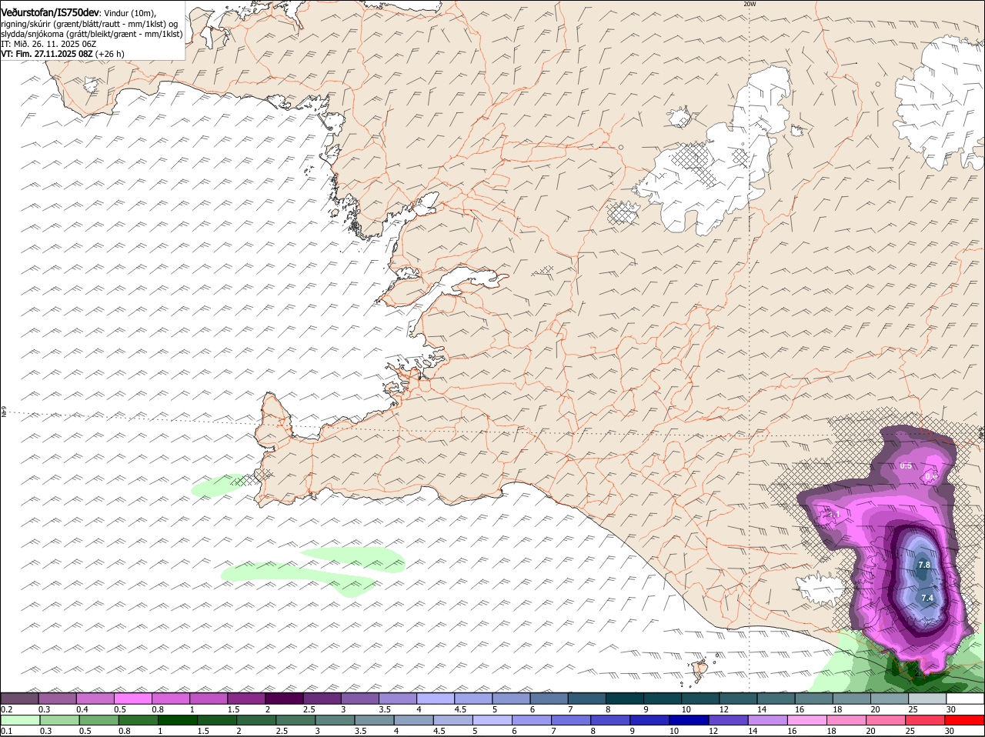The image size is (985, 737).
Task: Click the 1.1 value label on the map
Action: click(x=833, y=514)
